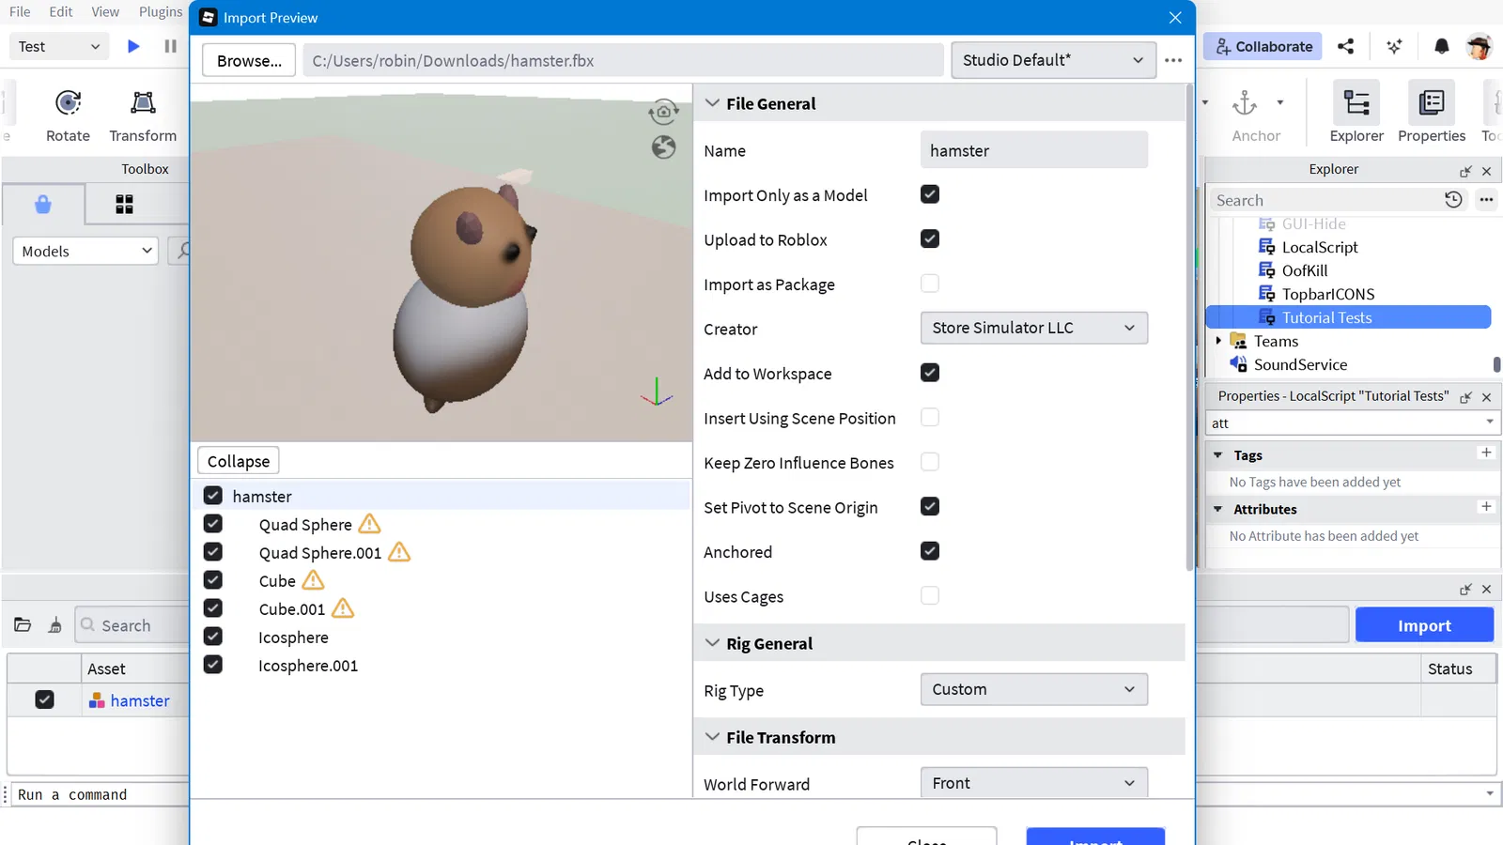Image resolution: width=1503 pixels, height=845 pixels.
Task: Open the Toolbox inventory grid tab
Action: [x=124, y=205]
